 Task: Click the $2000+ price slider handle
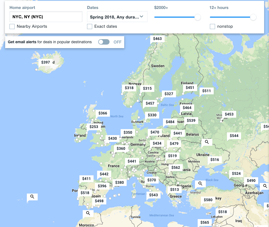198,17
